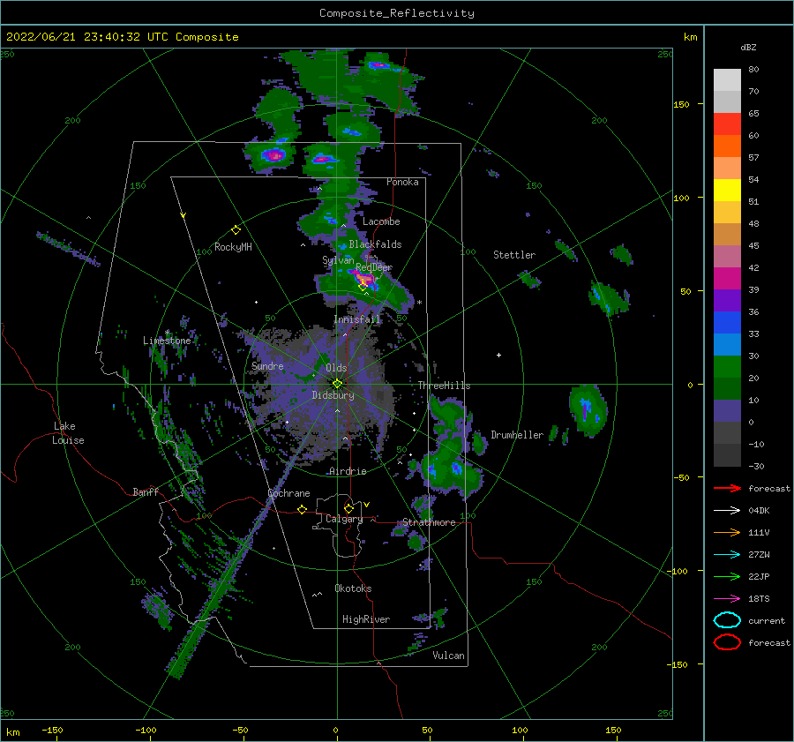Click the Calgary city label

pos(344,519)
